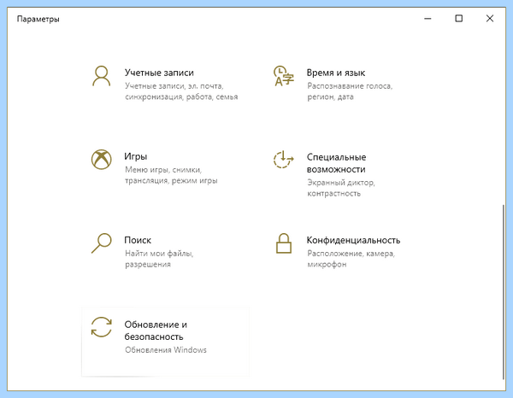This screenshot has width=513, height=398.
Task: Open Время и язык settings
Action: 336,73
